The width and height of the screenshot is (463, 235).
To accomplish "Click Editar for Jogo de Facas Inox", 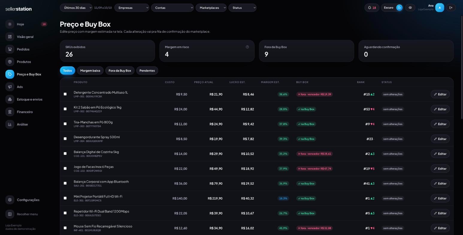I will [440, 169].
